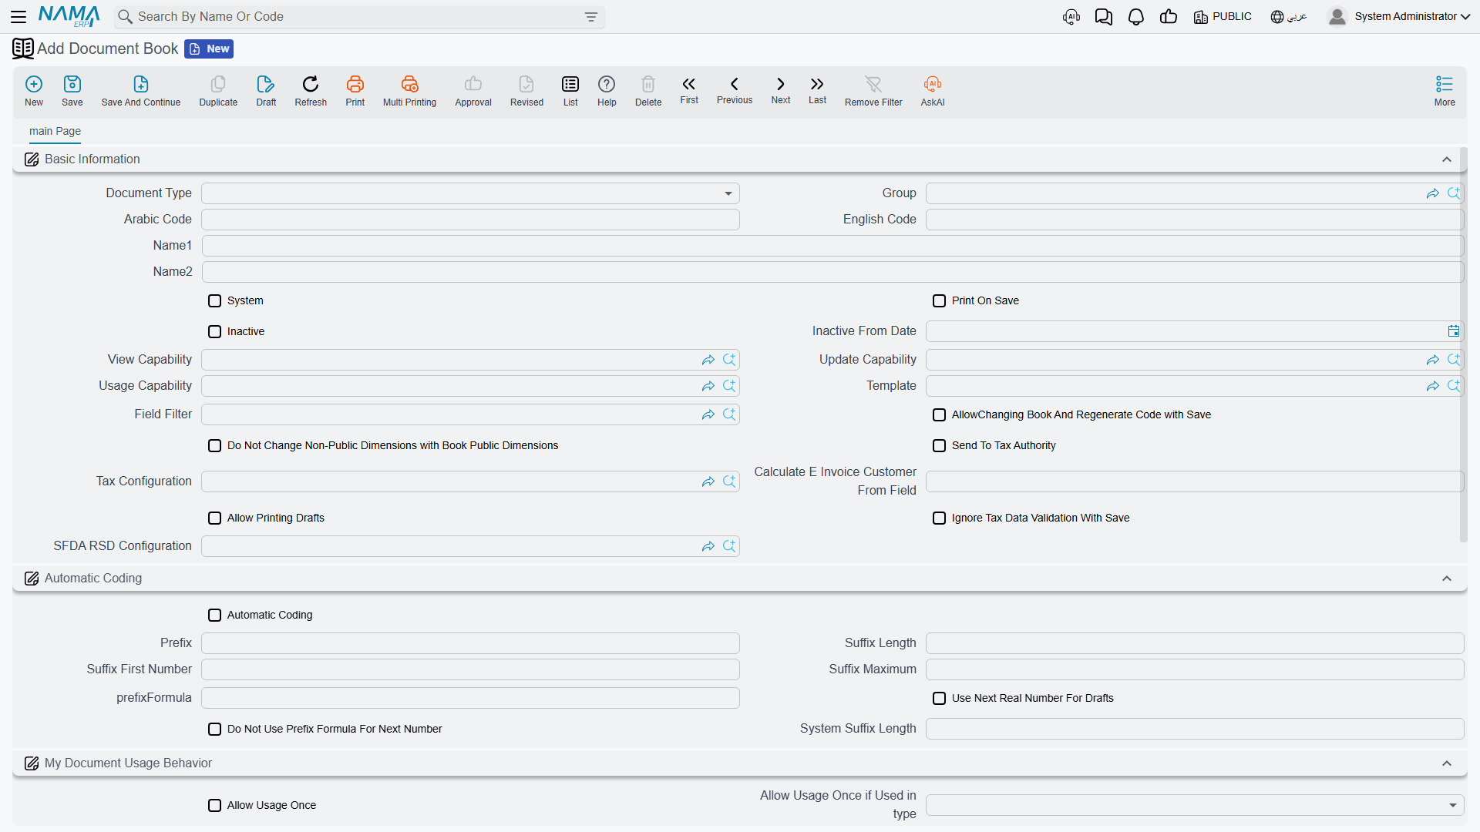Open the hamburger main menu

point(18,16)
